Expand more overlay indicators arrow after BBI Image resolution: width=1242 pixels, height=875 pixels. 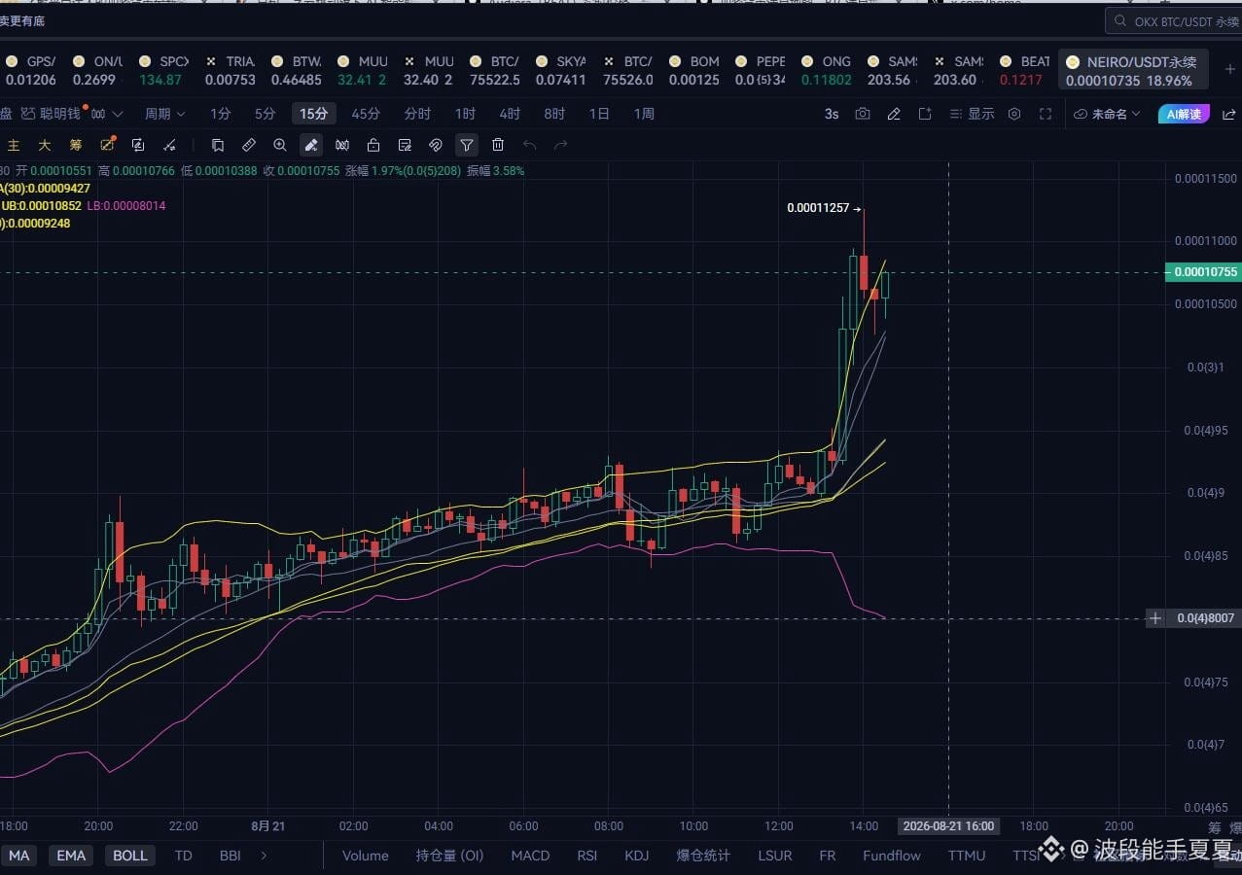264,856
